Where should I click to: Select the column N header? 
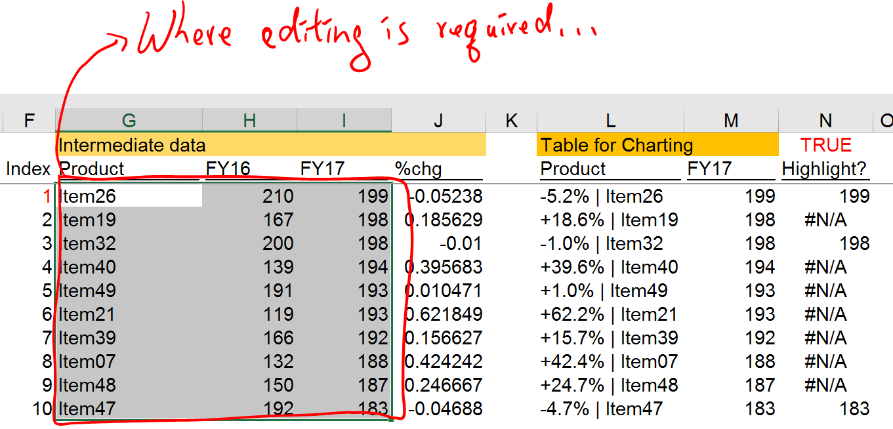point(825,120)
